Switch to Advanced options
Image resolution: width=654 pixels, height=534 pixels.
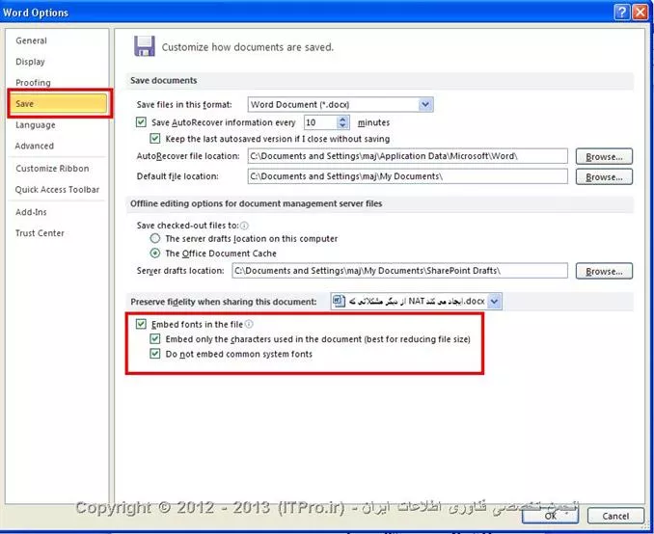point(34,146)
